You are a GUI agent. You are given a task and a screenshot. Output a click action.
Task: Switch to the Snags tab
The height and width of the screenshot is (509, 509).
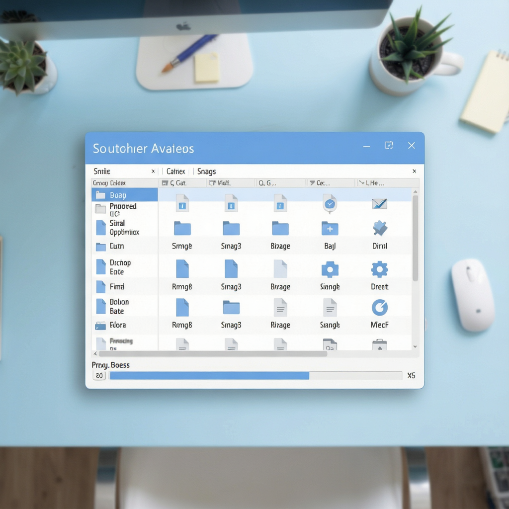pyautogui.click(x=206, y=171)
